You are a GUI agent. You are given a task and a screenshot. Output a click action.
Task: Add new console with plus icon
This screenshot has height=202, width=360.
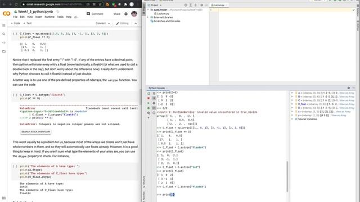point(148,118)
